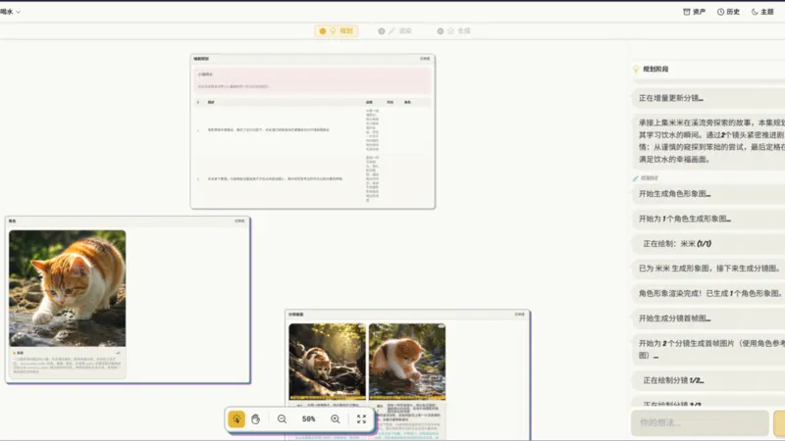The image size is (785, 441).
Task: Open the 50% zoom level indicator
Action: click(308, 419)
